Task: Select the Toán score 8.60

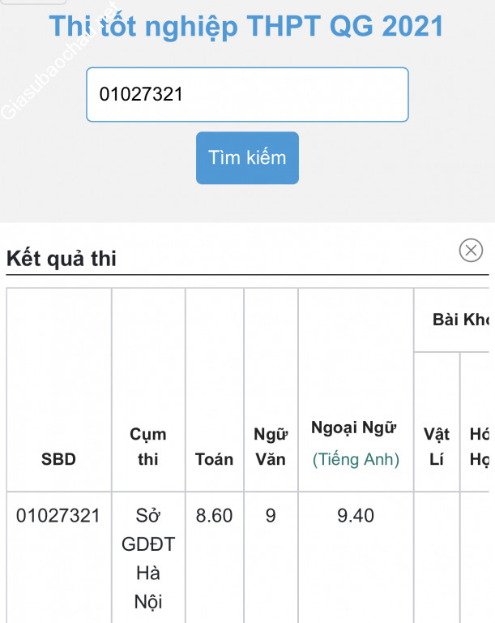Action: 214,515
